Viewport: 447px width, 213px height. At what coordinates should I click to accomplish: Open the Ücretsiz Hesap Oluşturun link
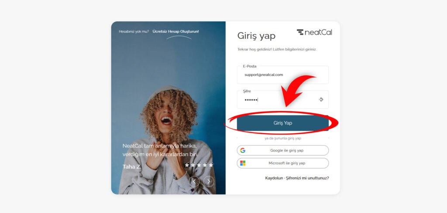(x=175, y=31)
